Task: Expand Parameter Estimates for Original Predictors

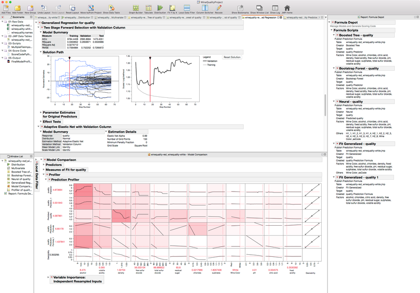Action: [41, 112]
